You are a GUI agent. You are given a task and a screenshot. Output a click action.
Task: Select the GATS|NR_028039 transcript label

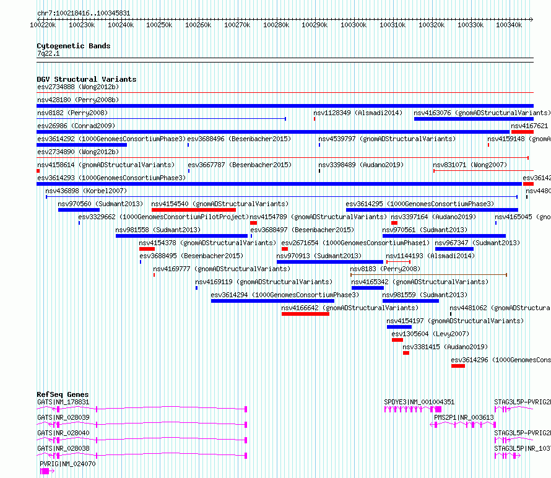coord(63,417)
